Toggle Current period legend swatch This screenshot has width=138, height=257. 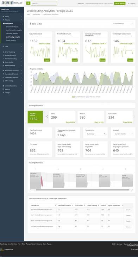pos(73,97)
